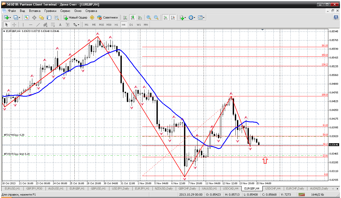This screenshot has width=341, height=198.
Task: Switch to M15 timeframe
Action: pyautogui.click(x=101, y=25)
